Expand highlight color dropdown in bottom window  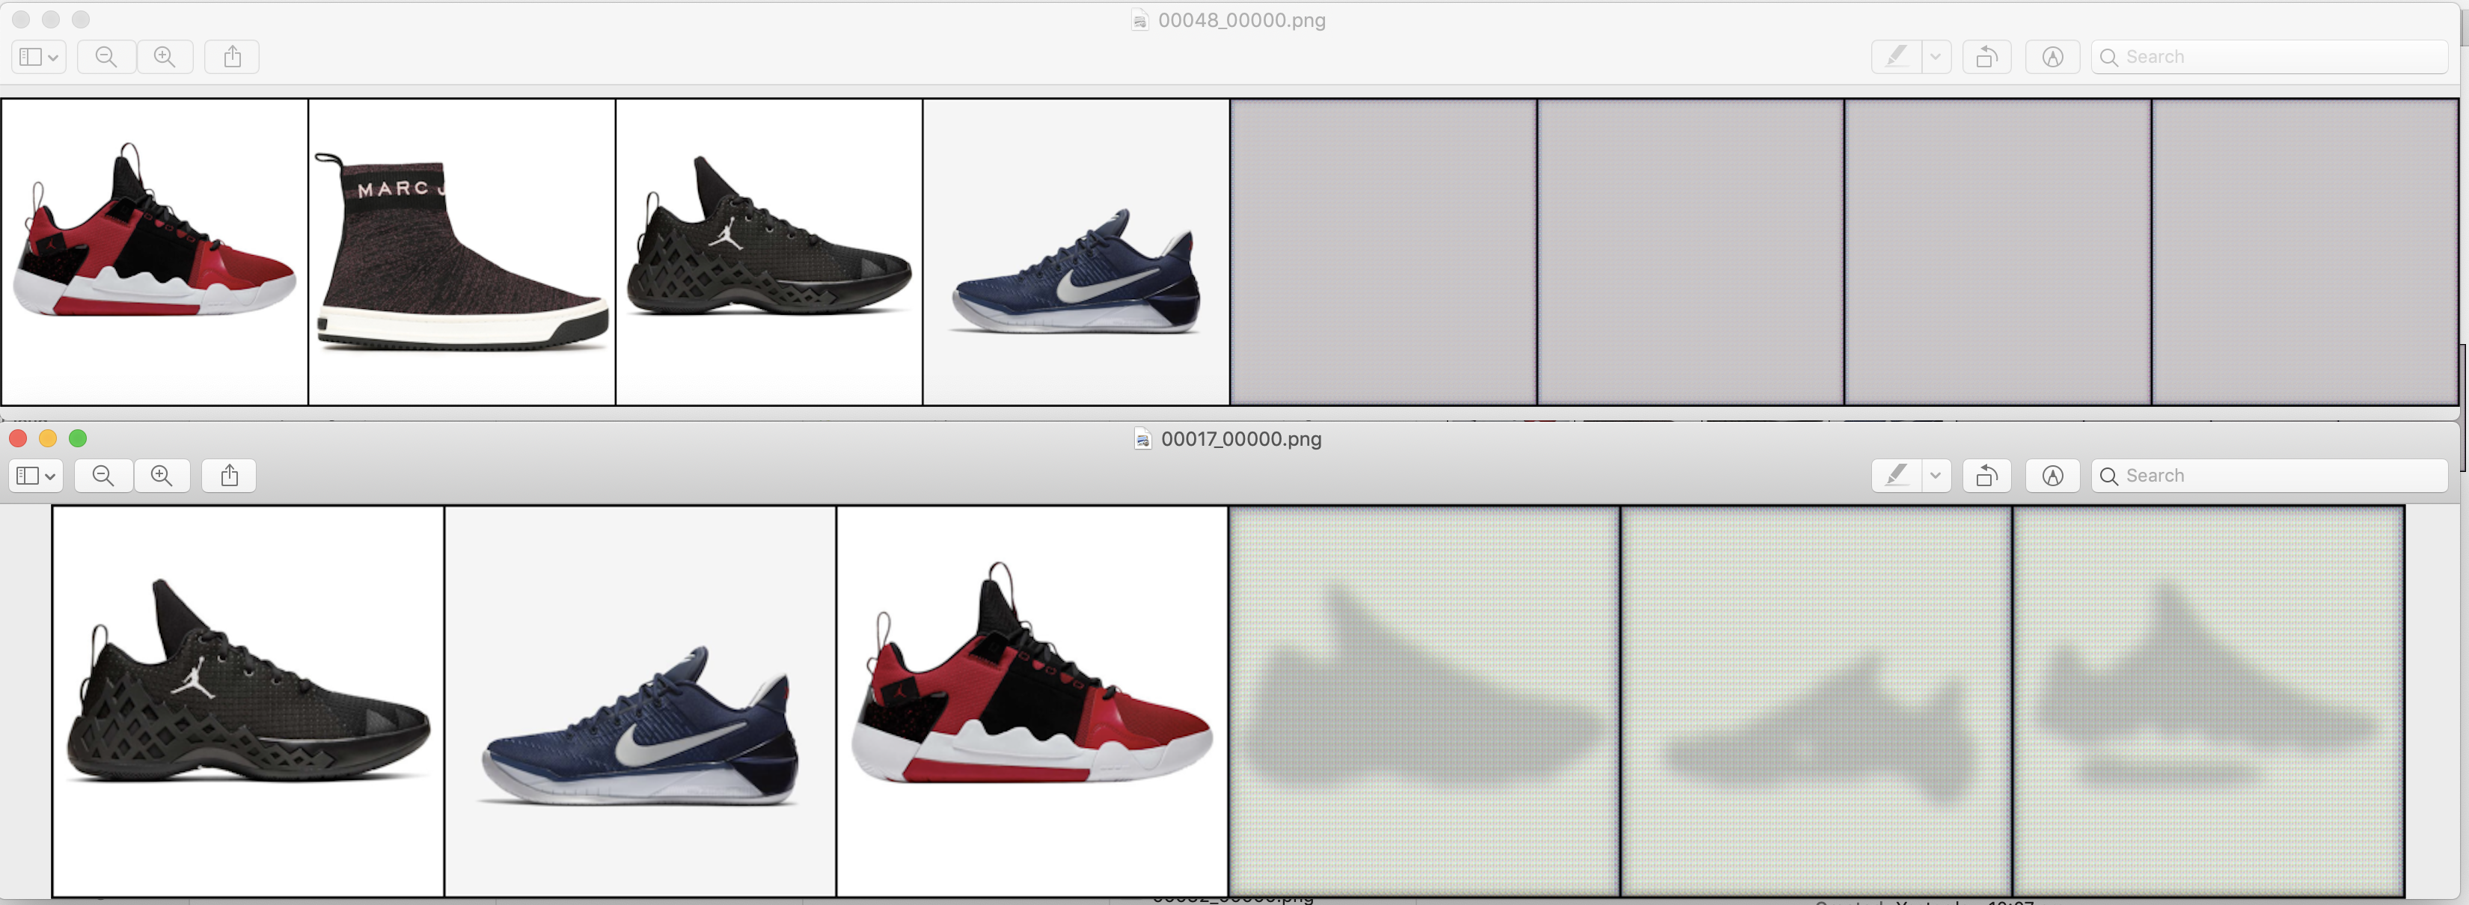coord(1935,476)
